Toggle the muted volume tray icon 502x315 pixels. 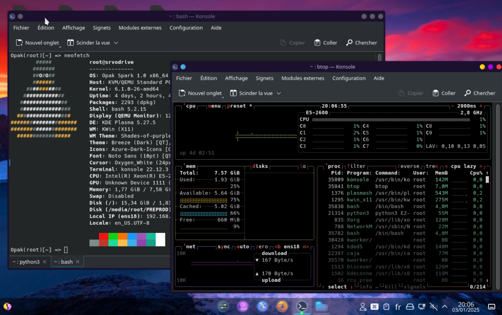433,307
